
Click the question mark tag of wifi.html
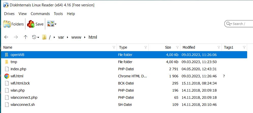pyautogui.click(x=224, y=76)
